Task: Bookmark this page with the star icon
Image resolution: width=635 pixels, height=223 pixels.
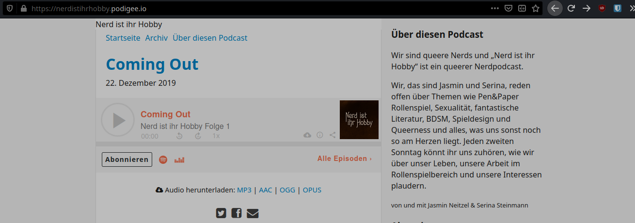Action: (536, 8)
